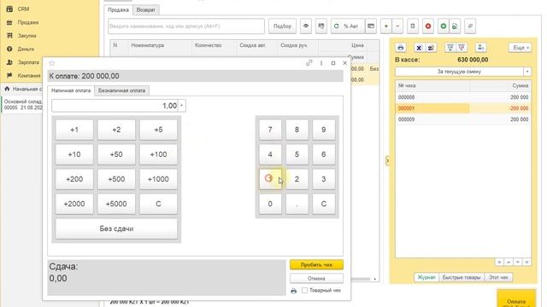Click the plus quantity icon in toolbar
Viewport: 547px width, 307px height.
coord(385,26)
